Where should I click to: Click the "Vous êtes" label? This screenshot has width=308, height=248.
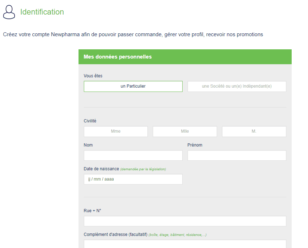(x=93, y=76)
